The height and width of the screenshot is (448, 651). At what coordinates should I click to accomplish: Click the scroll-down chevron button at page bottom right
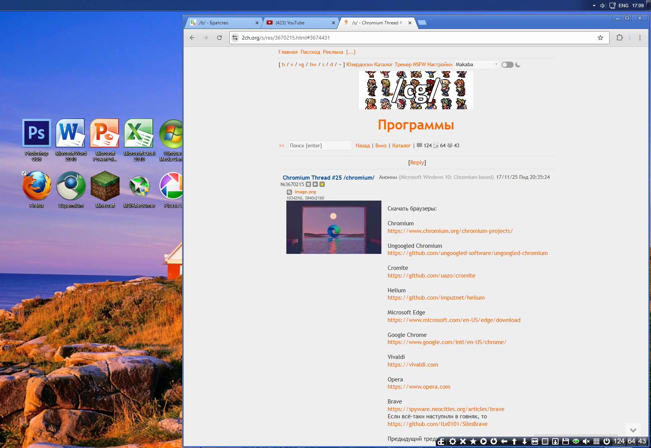(x=633, y=430)
